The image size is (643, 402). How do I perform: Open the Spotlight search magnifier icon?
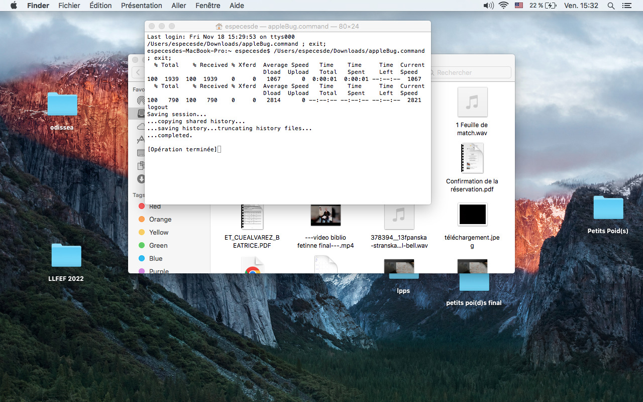(611, 6)
